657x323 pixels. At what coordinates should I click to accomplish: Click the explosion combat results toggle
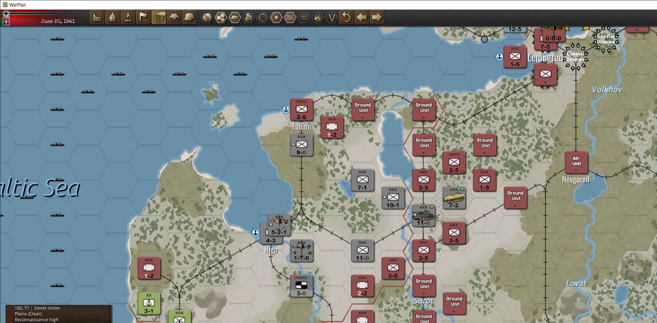tap(318, 18)
